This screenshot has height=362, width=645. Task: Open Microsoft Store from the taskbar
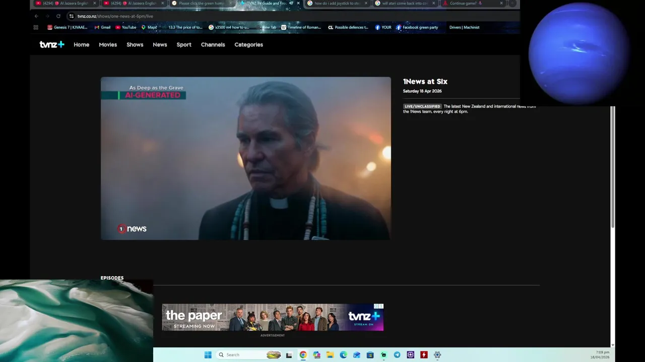pos(370,355)
